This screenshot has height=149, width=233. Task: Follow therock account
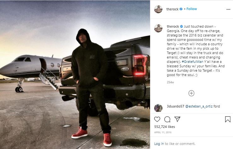(x=192, y=9)
